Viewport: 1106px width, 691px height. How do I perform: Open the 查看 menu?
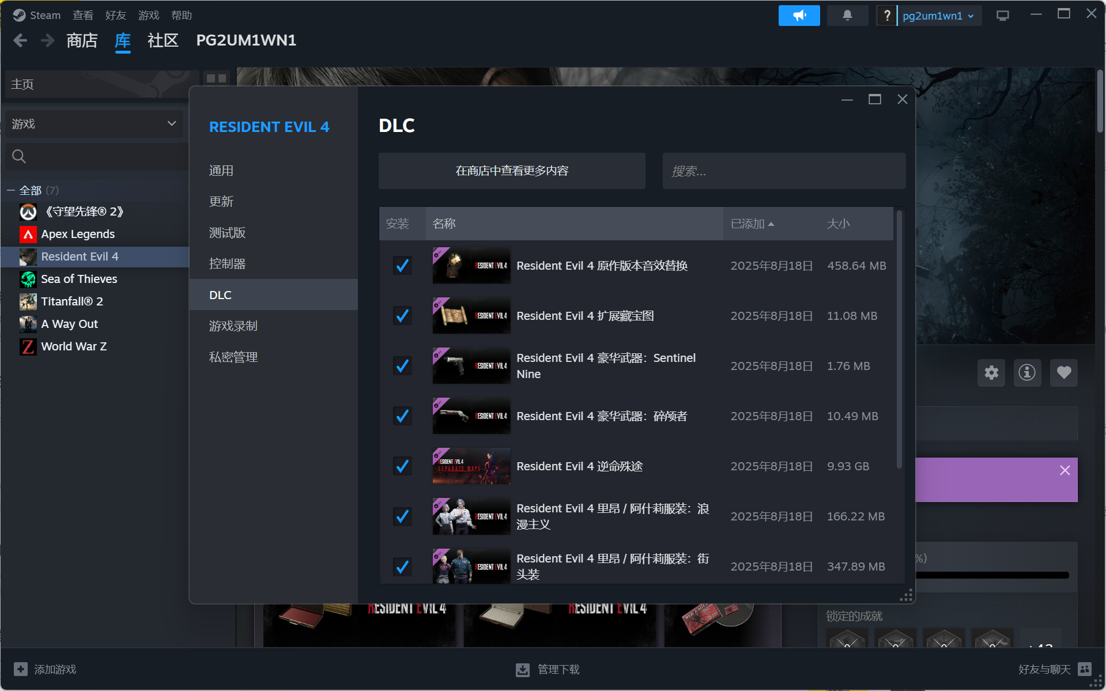pyautogui.click(x=83, y=15)
